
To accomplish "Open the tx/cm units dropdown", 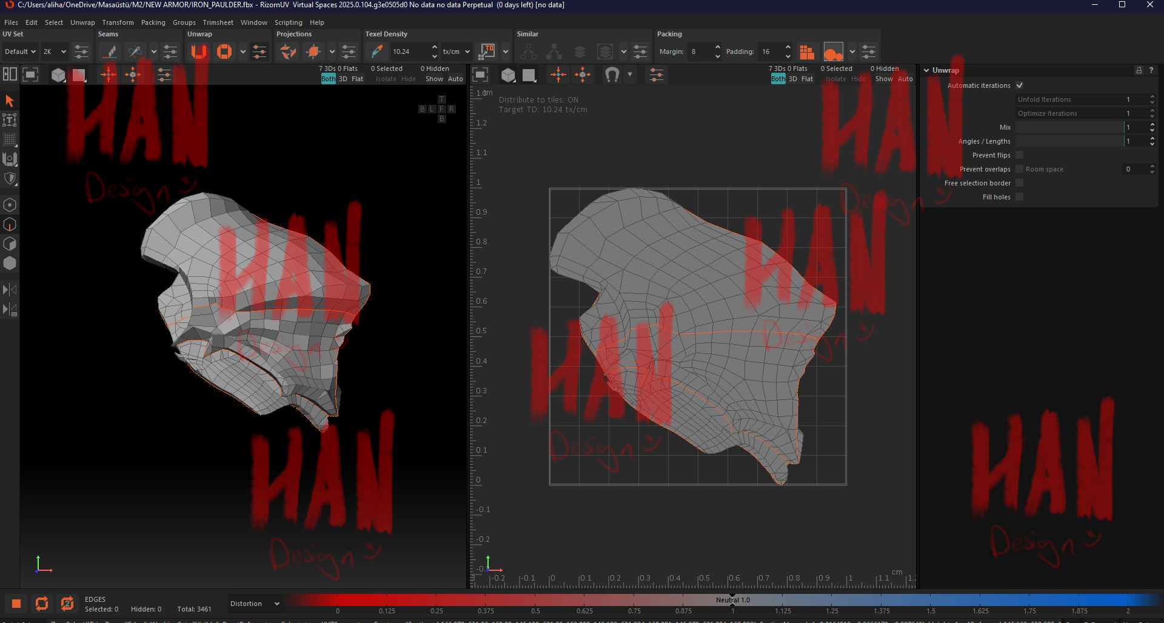I will [456, 52].
